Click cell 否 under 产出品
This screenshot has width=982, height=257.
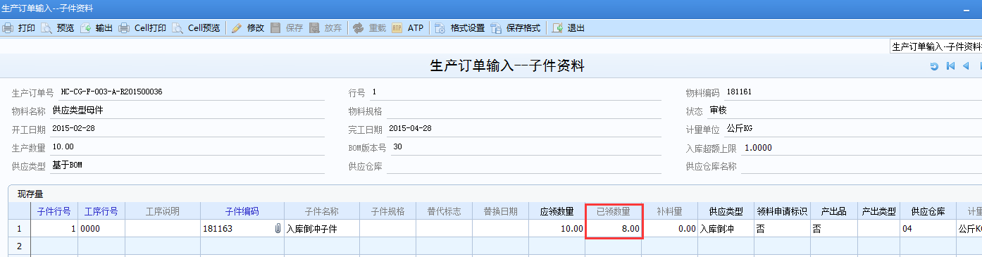pos(834,229)
